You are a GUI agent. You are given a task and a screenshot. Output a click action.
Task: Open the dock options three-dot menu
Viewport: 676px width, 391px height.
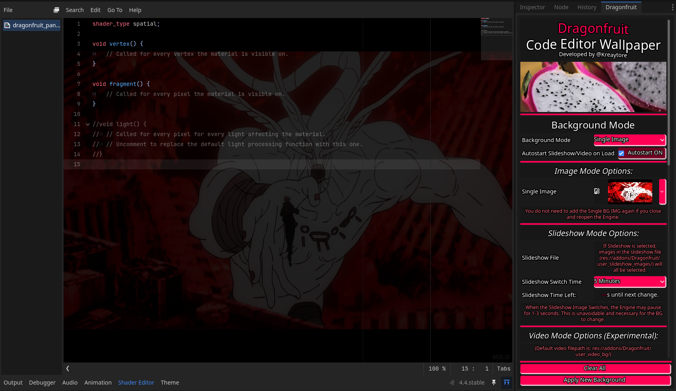672,7
